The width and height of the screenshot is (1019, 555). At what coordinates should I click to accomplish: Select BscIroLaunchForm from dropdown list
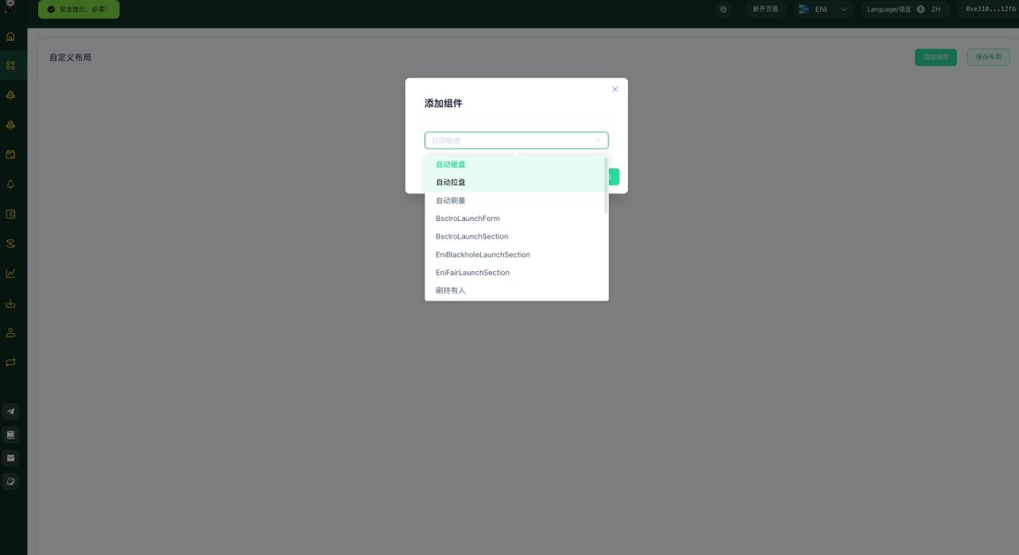point(515,218)
